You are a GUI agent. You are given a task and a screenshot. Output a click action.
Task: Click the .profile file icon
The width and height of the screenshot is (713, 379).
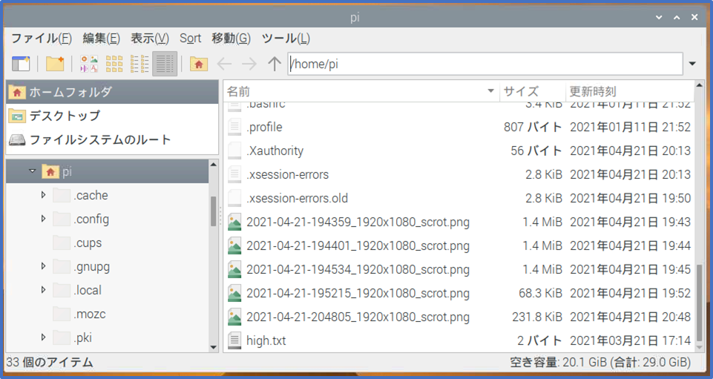click(234, 127)
